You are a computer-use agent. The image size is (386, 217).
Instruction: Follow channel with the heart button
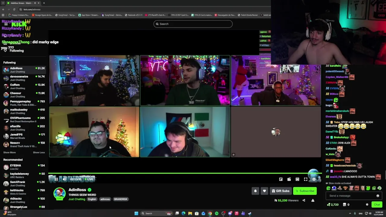264,191
